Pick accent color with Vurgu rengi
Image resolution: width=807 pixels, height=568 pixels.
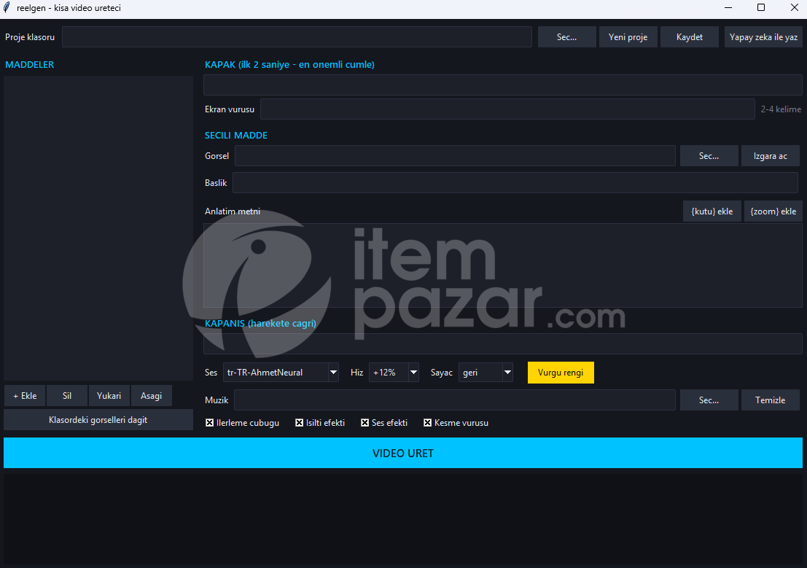coord(561,373)
